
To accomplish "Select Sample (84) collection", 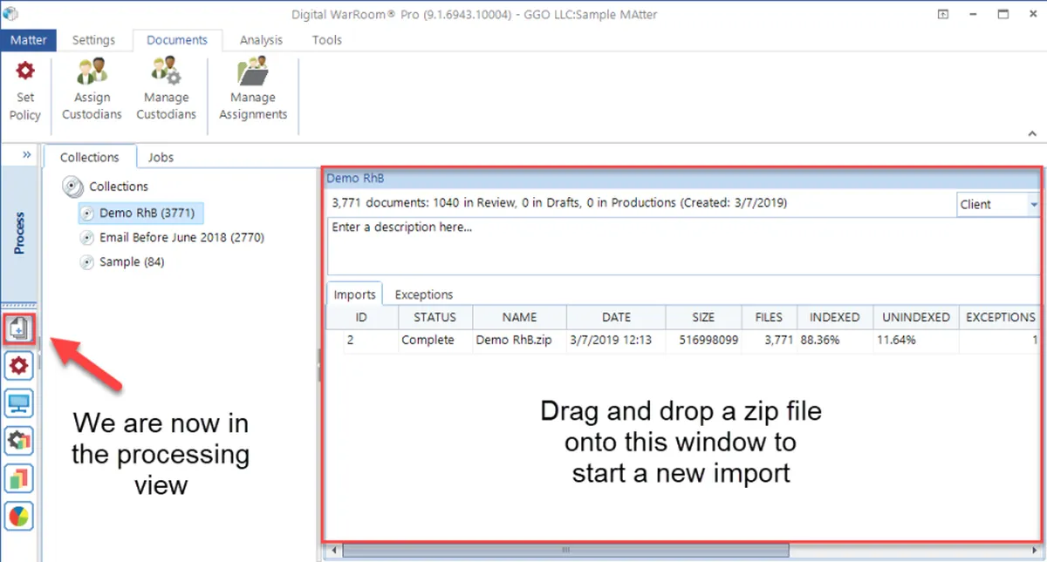I will click(132, 262).
